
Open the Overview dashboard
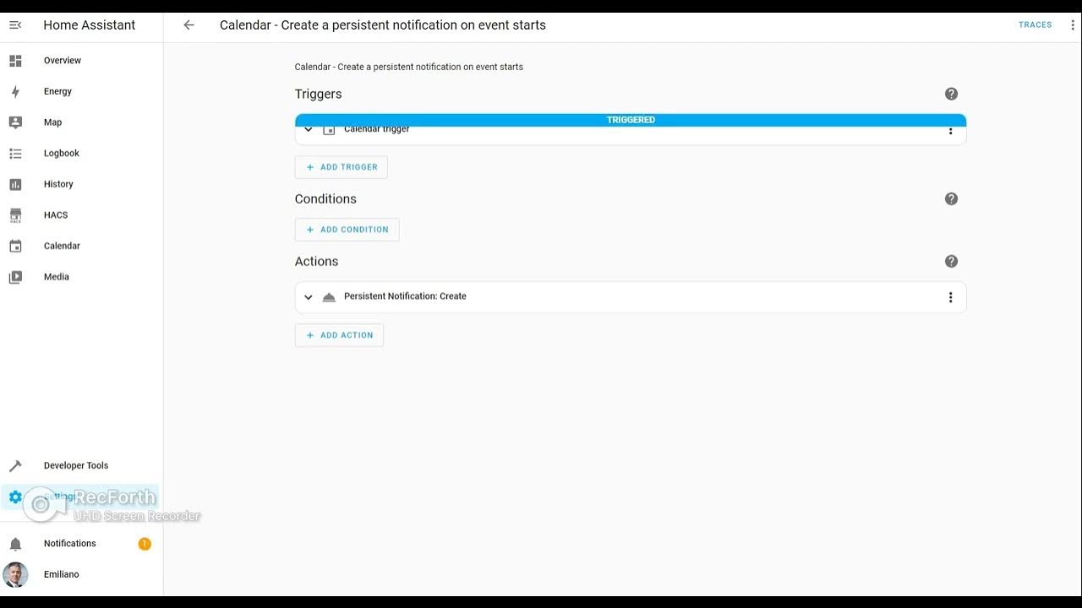(x=81, y=61)
